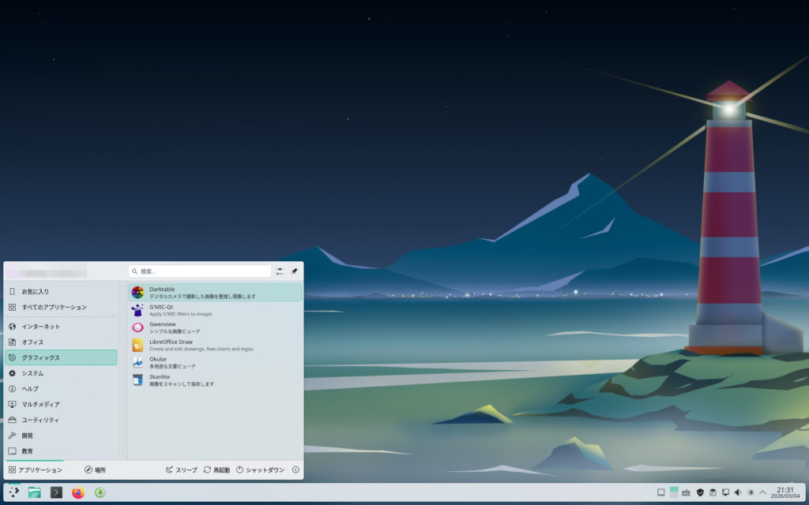Pin the application menu open
The image size is (809, 505).
click(294, 271)
